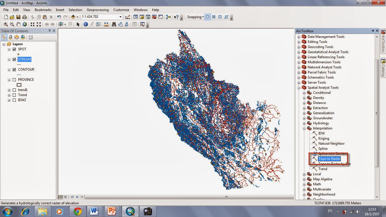Select Topo to Raster under Interpolation
The height and width of the screenshot is (217, 386).
coord(329,159)
